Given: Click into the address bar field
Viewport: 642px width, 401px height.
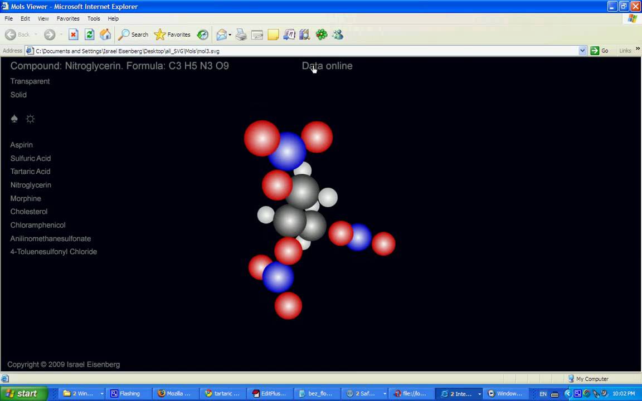Looking at the screenshot, I should 302,51.
